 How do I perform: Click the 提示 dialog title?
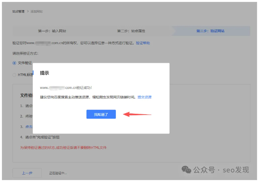click(45, 73)
